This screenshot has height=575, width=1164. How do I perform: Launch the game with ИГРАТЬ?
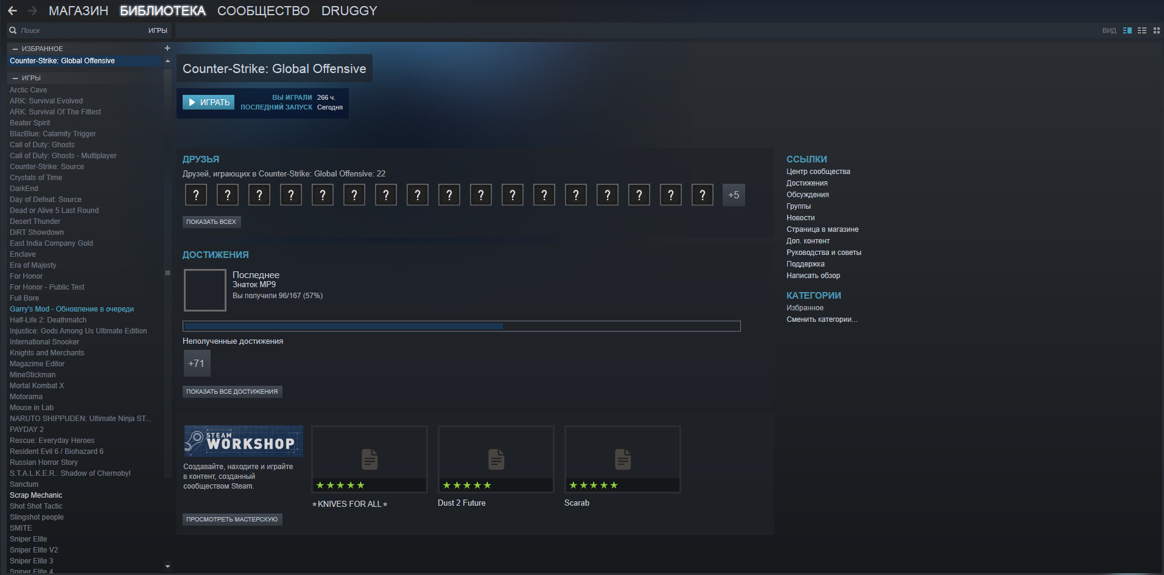208,102
